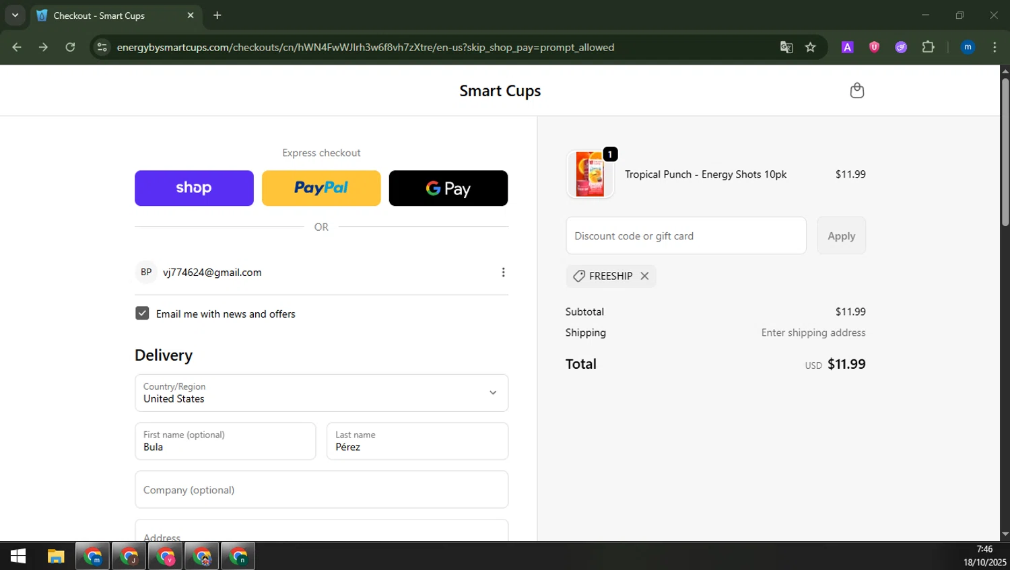Switch to Chrome window with m badge
1010x570 pixels.
(93, 557)
